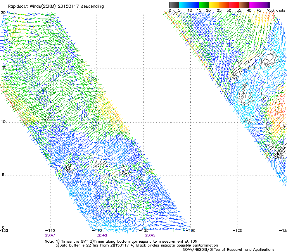Click the legend number 10 under the color bar
287x252 pixels.
190,10
